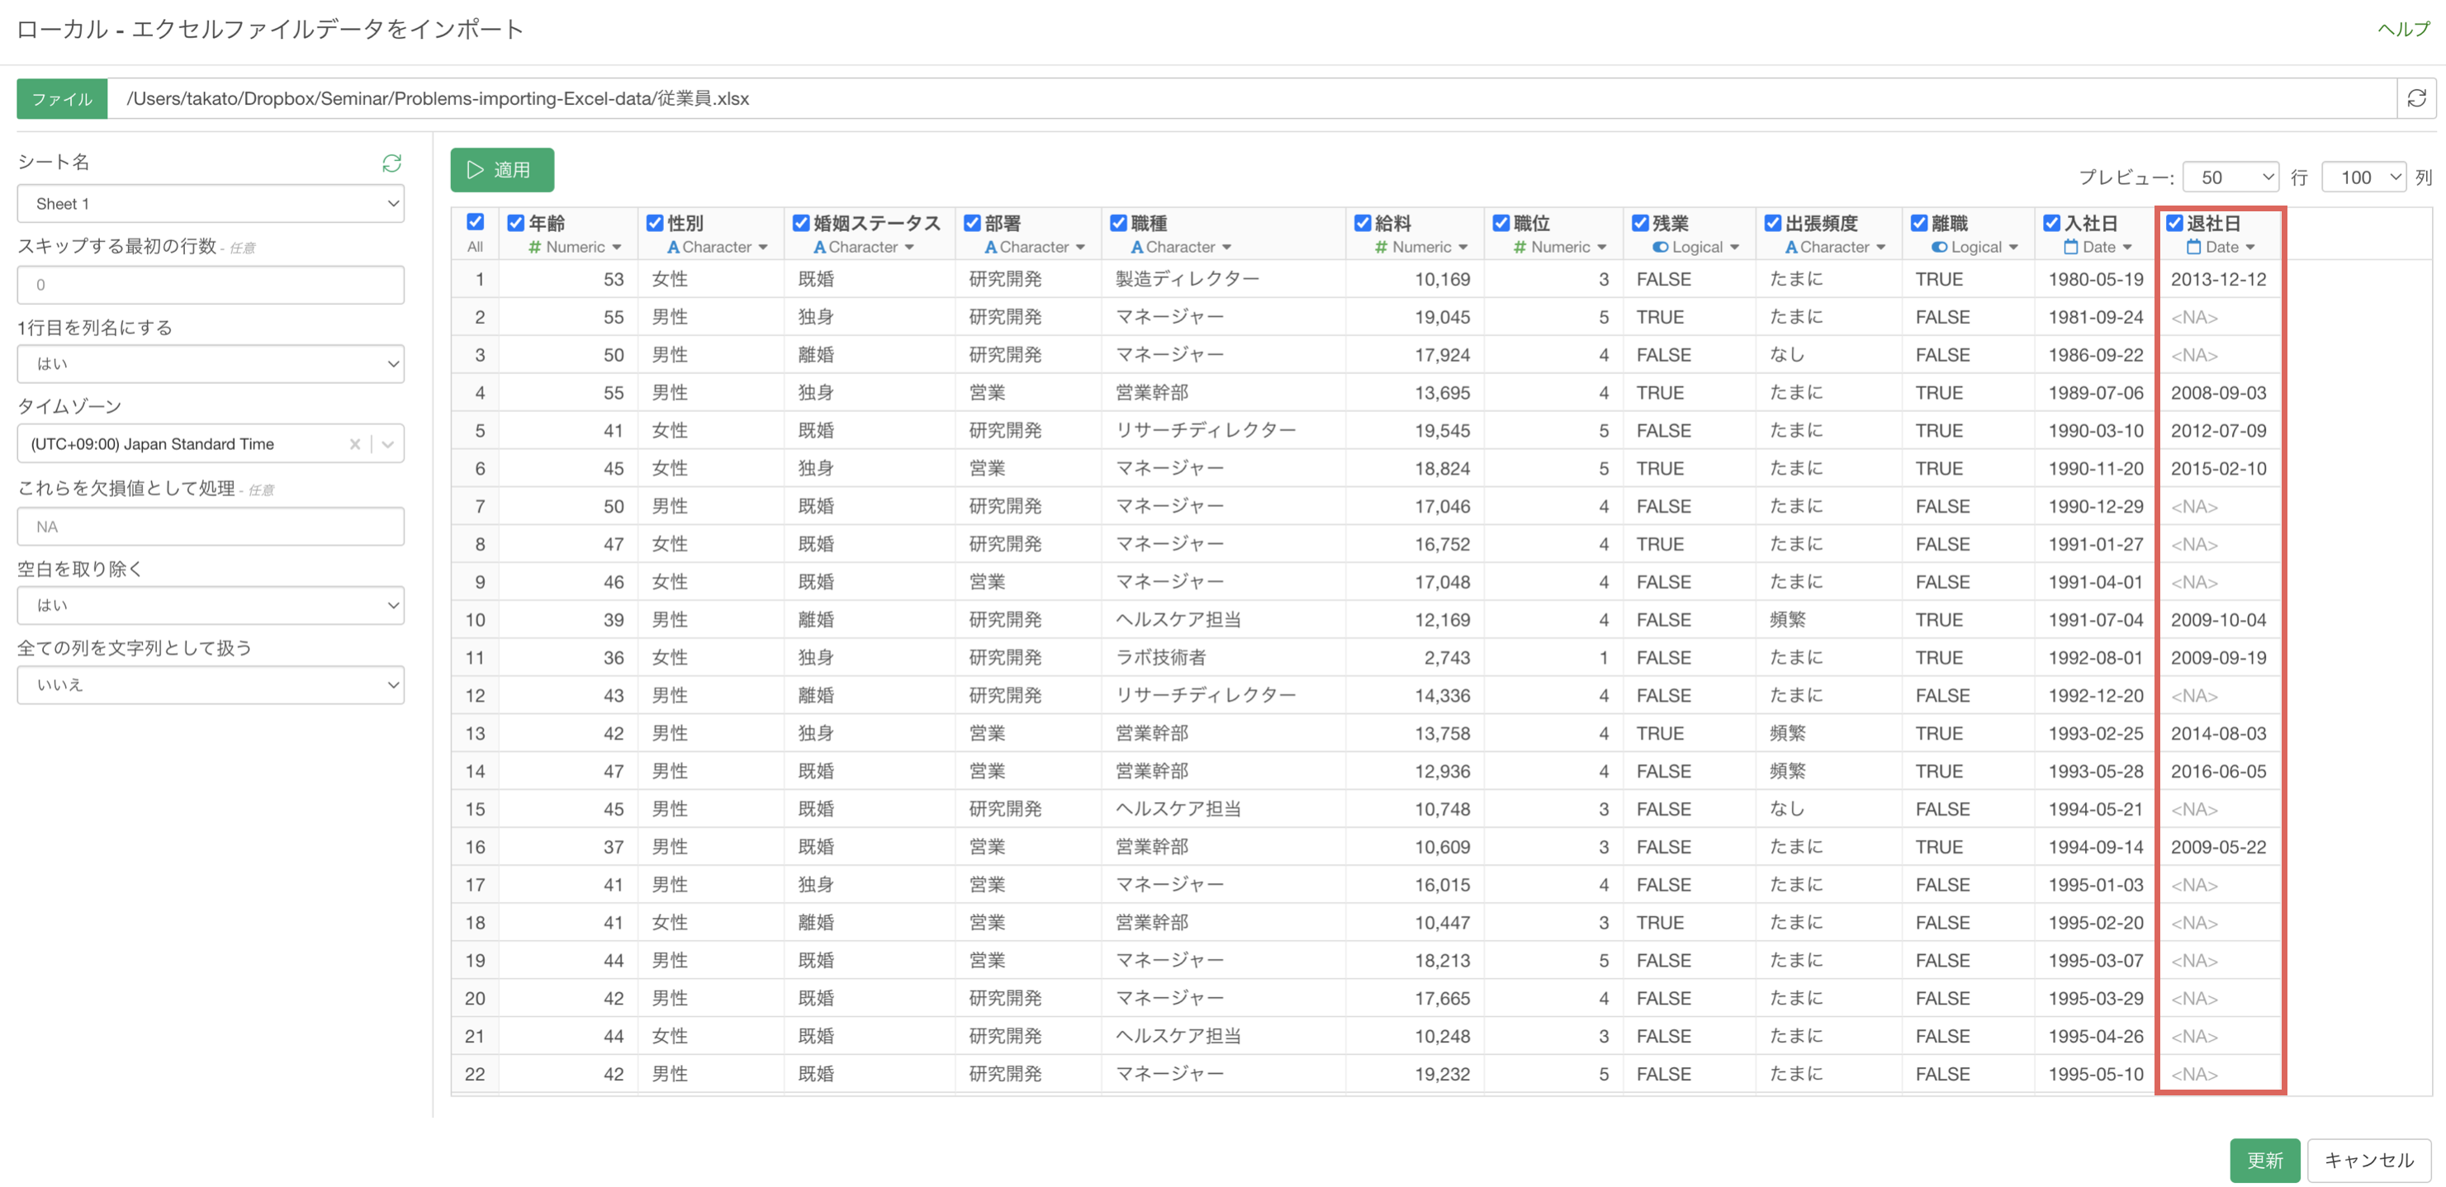Uncheck the 職種 column checkbox
Screen dimensions: 2446x1187
[1117, 223]
